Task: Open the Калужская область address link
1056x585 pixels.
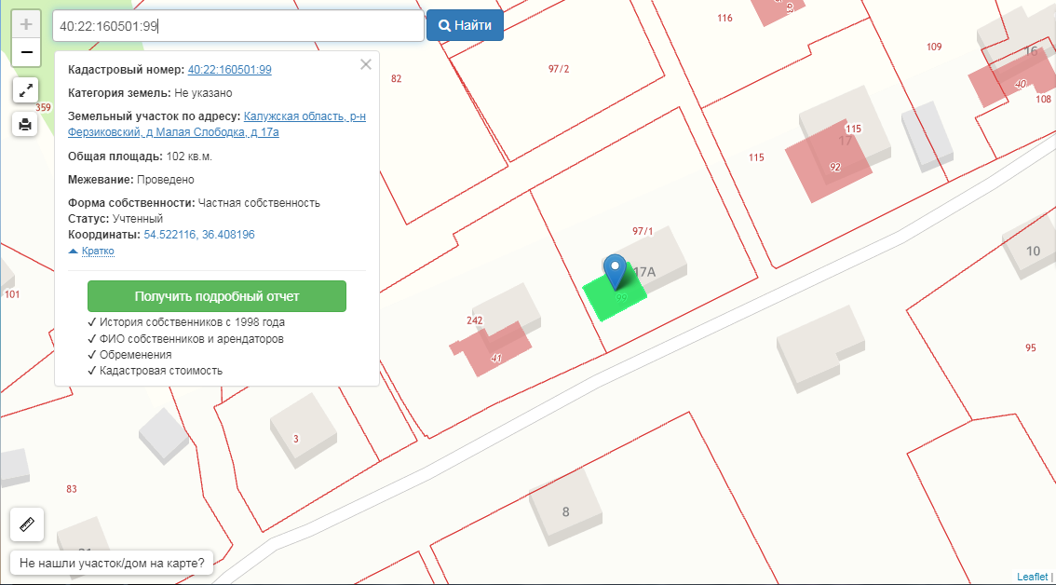Action: click(x=304, y=116)
